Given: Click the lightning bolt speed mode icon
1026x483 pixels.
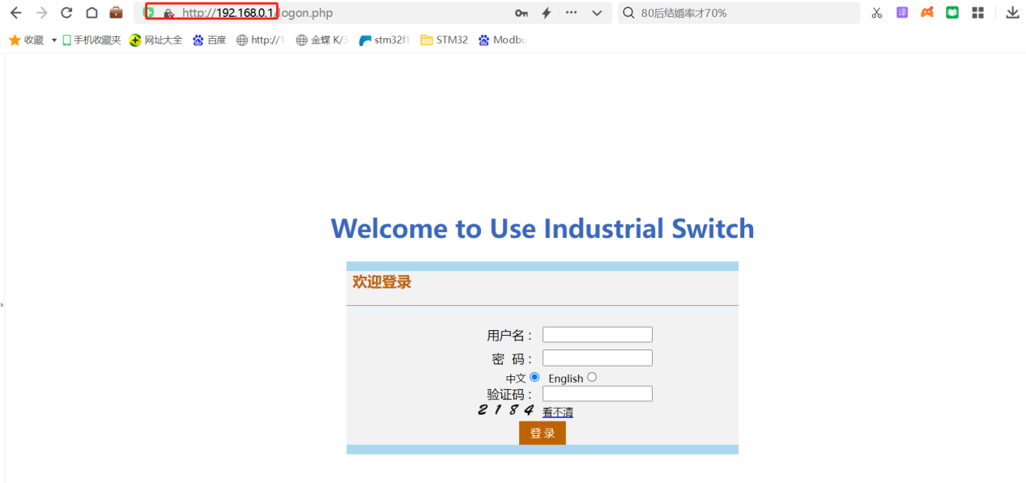Looking at the screenshot, I should [547, 13].
